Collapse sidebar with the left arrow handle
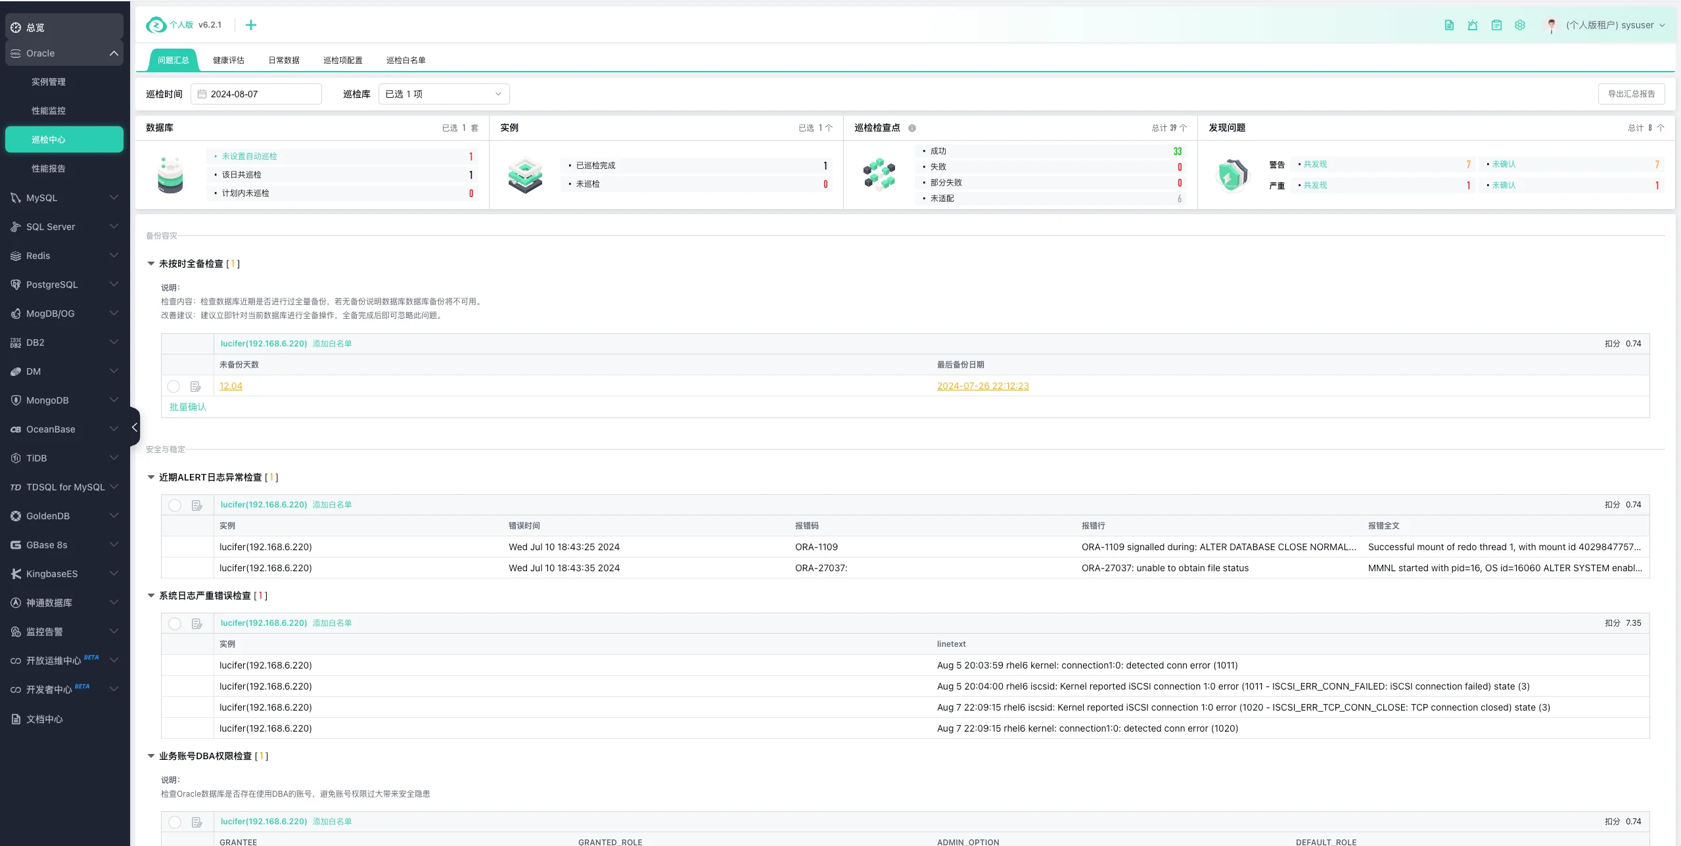This screenshot has height=846, width=1681. [x=135, y=427]
